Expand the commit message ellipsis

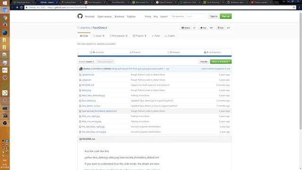[168, 69]
